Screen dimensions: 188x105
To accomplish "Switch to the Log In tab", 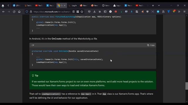I will click(73, 6).
